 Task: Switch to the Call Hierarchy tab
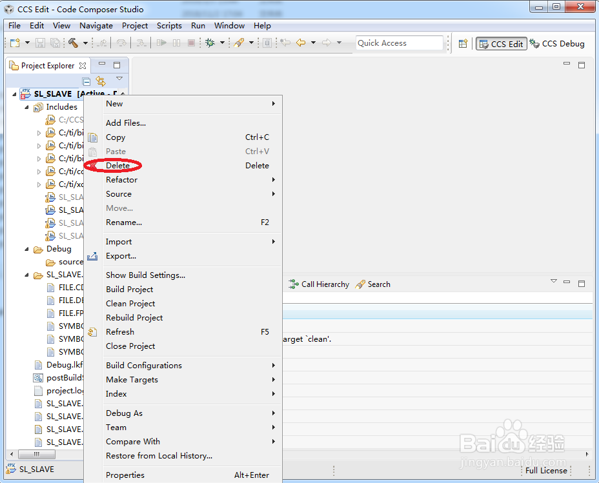(319, 284)
